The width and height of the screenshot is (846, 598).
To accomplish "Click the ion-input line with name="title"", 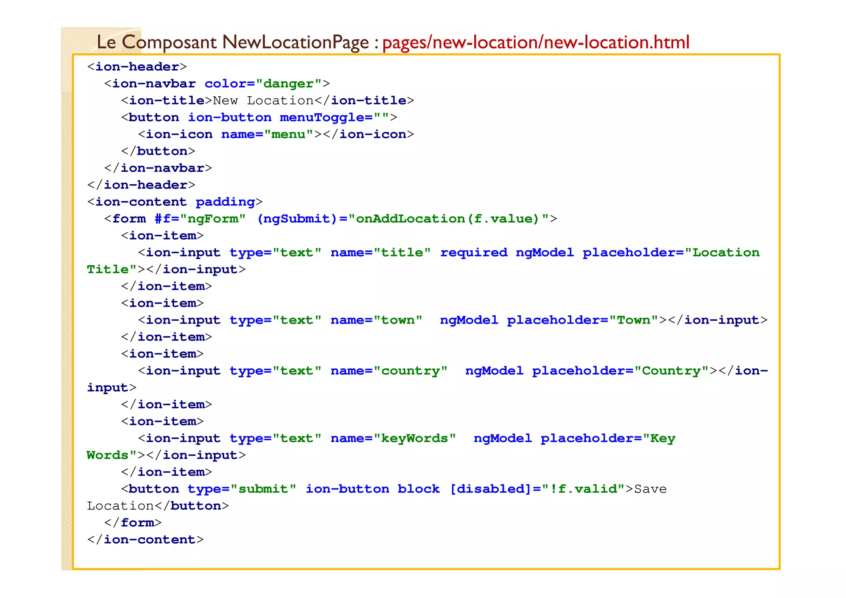I will [449, 253].
